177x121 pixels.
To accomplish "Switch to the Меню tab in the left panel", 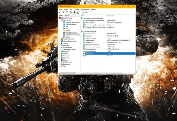I will coord(61,16).
